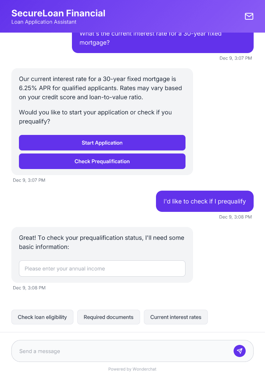Click inside the annual income input field
Image resolution: width=265 pixels, height=379 pixels.
[102, 268]
